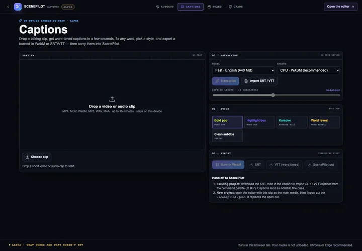Click the upload icon in the drop area
Viewport: 362px width, 251px height.
(112, 99)
